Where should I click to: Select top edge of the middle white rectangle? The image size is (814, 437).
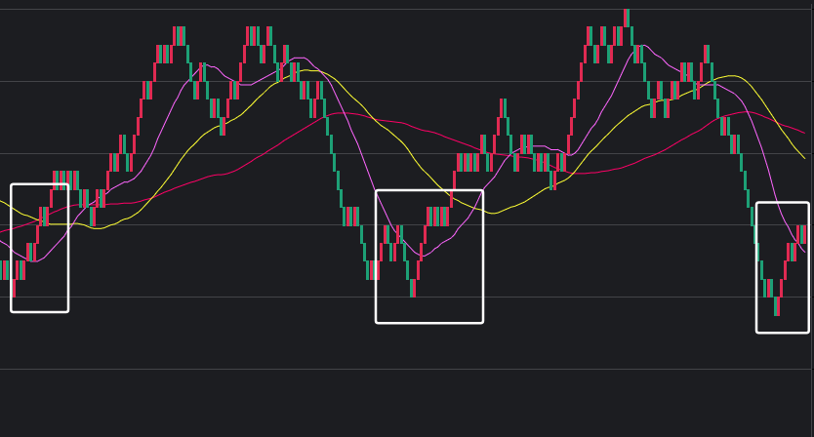(x=429, y=190)
